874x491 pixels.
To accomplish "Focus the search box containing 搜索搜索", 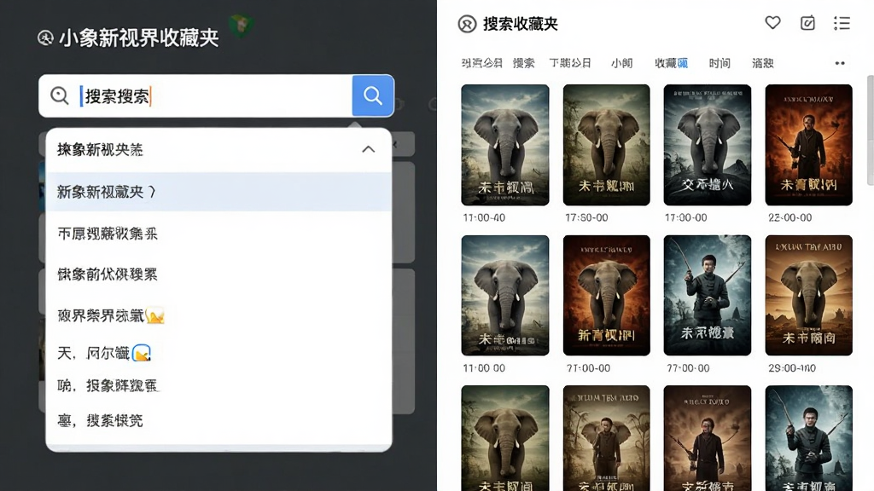I will coord(195,95).
